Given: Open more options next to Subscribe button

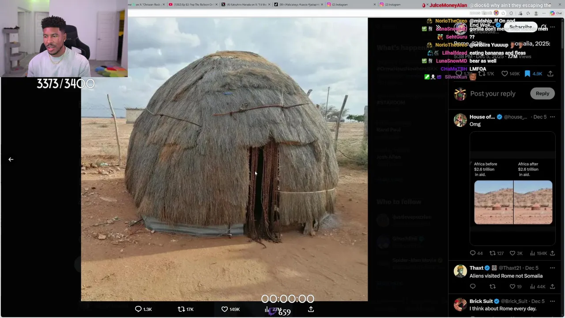Looking at the screenshot, I should tap(553, 27).
